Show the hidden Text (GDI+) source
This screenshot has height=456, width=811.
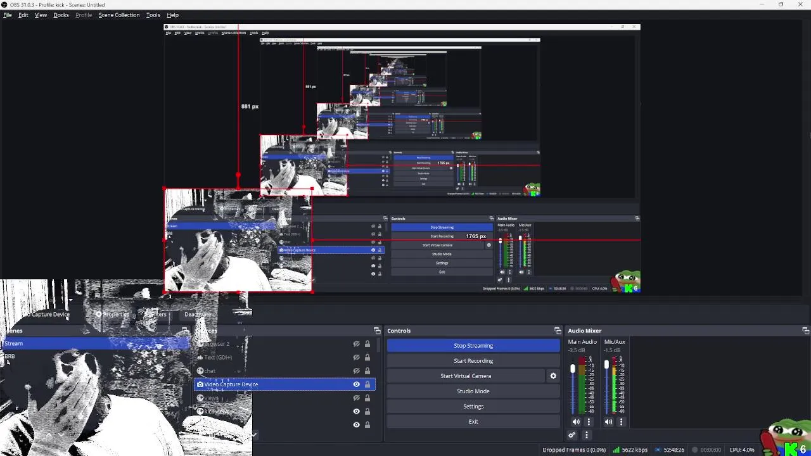(x=356, y=357)
